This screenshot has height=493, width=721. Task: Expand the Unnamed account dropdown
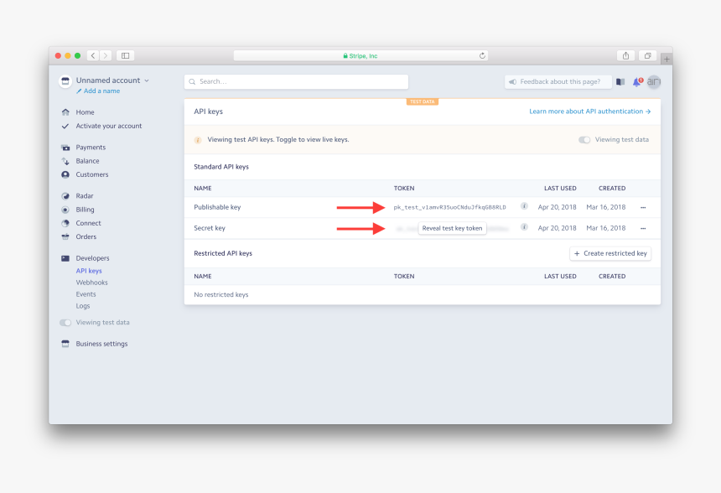(112, 80)
